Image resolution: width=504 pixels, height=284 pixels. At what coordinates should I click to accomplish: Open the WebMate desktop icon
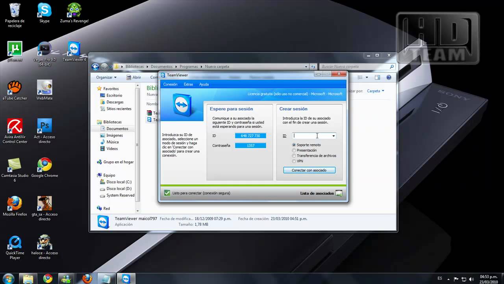(x=44, y=90)
